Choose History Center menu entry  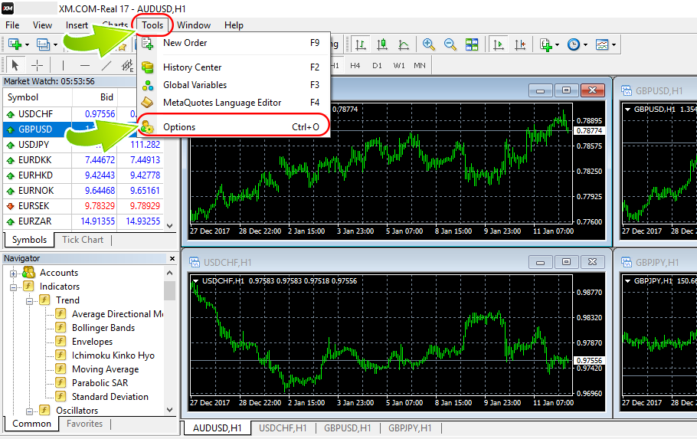(x=234, y=67)
